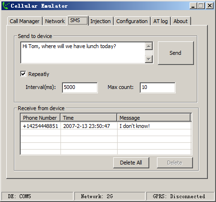Click scroll up arrow in message box
The image size is (216, 202).
pyautogui.click(x=149, y=46)
